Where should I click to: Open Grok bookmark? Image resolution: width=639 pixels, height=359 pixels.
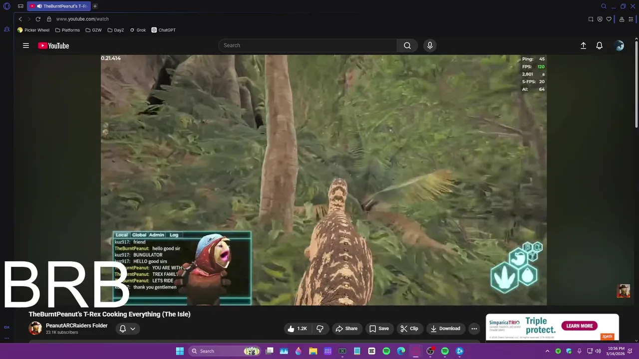pyautogui.click(x=138, y=30)
